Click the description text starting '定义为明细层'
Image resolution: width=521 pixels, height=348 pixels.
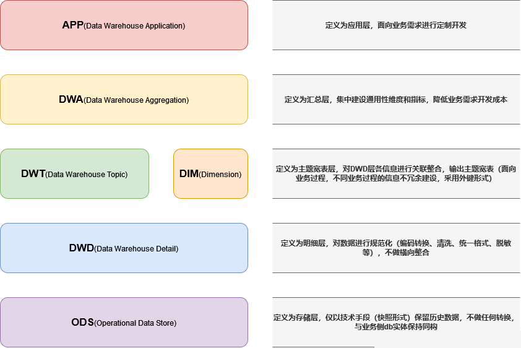[x=396, y=248]
